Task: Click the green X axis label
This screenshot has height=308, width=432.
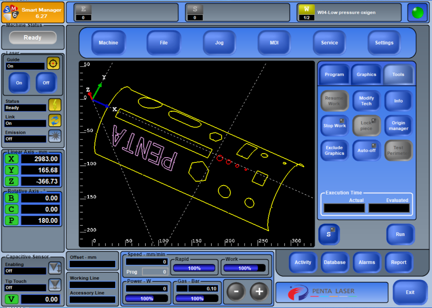Action: [x=12, y=159]
